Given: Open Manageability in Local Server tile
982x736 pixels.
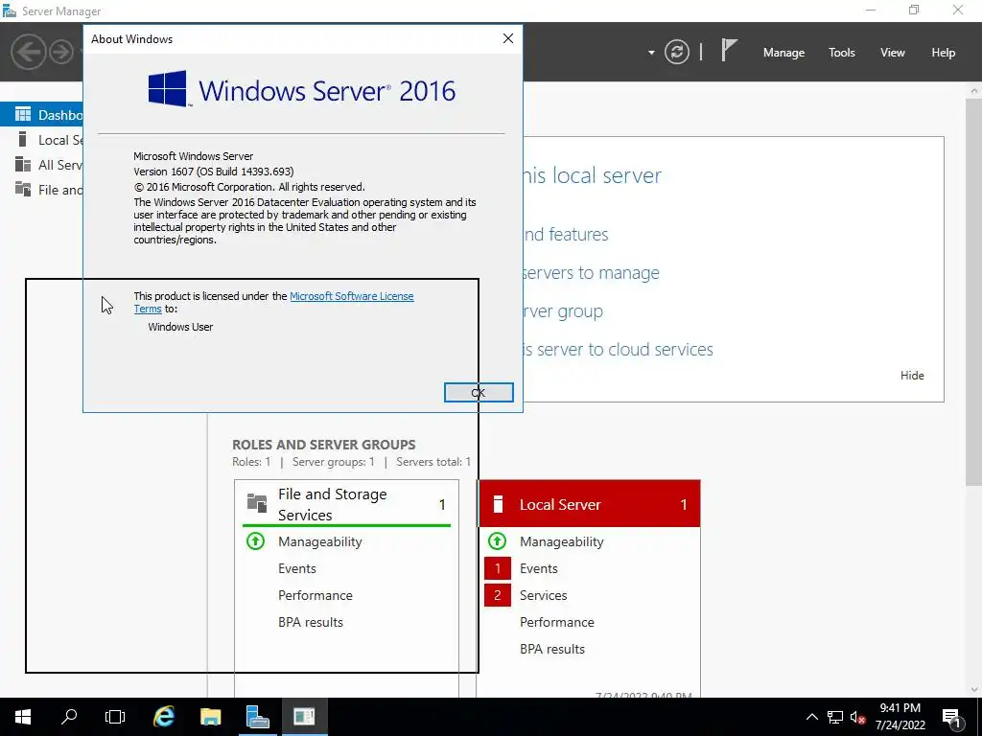Looking at the screenshot, I should pyautogui.click(x=562, y=542).
